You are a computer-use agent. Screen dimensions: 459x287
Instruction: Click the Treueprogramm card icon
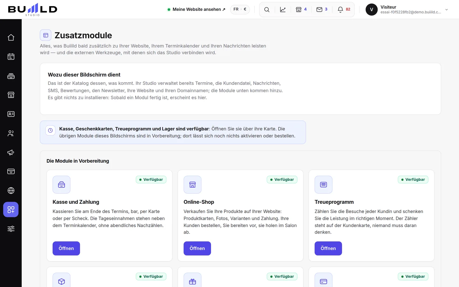[x=324, y=185]
